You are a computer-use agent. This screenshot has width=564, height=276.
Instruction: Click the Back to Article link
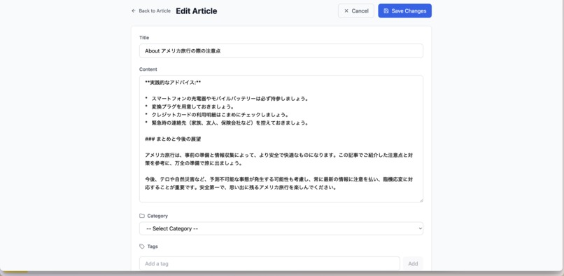click(x=151, y=11)
